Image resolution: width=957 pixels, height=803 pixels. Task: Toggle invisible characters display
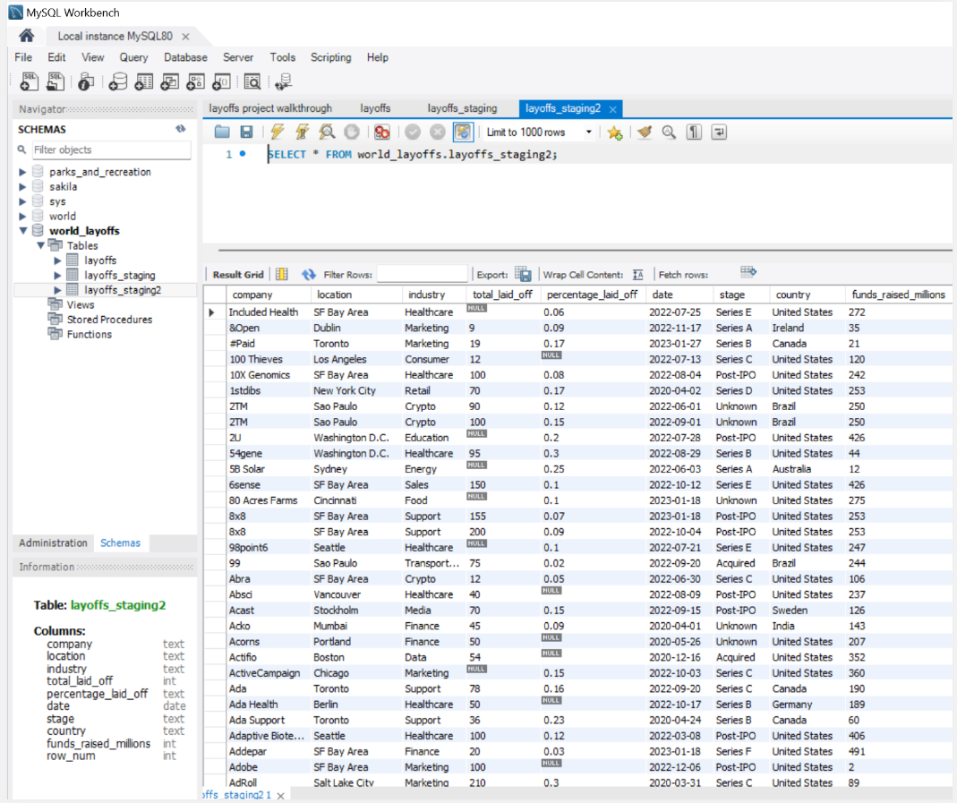click(694, 132)
